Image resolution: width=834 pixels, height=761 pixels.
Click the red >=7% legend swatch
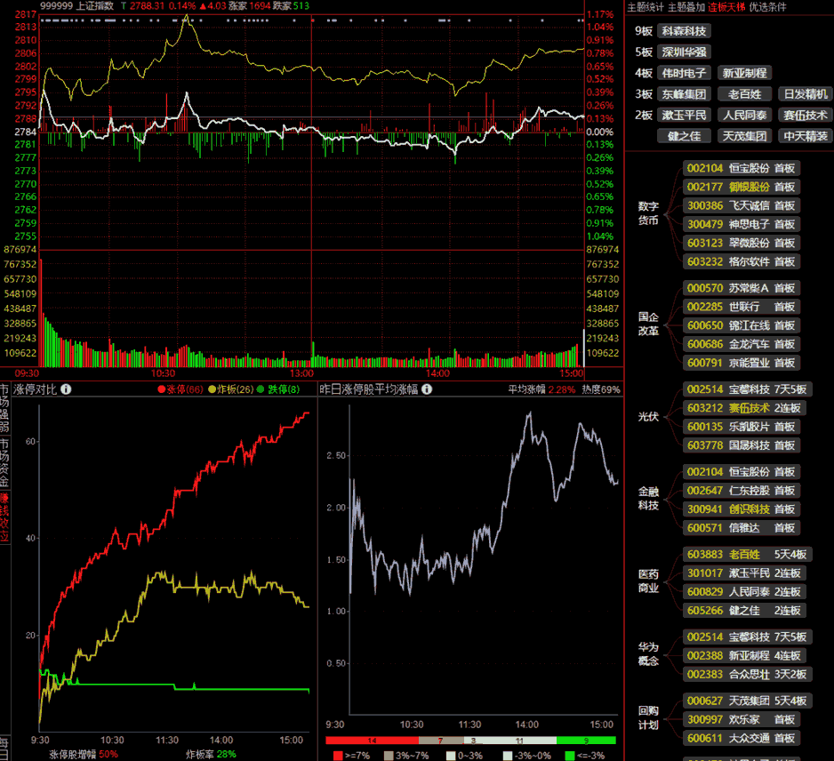(338, 756)
